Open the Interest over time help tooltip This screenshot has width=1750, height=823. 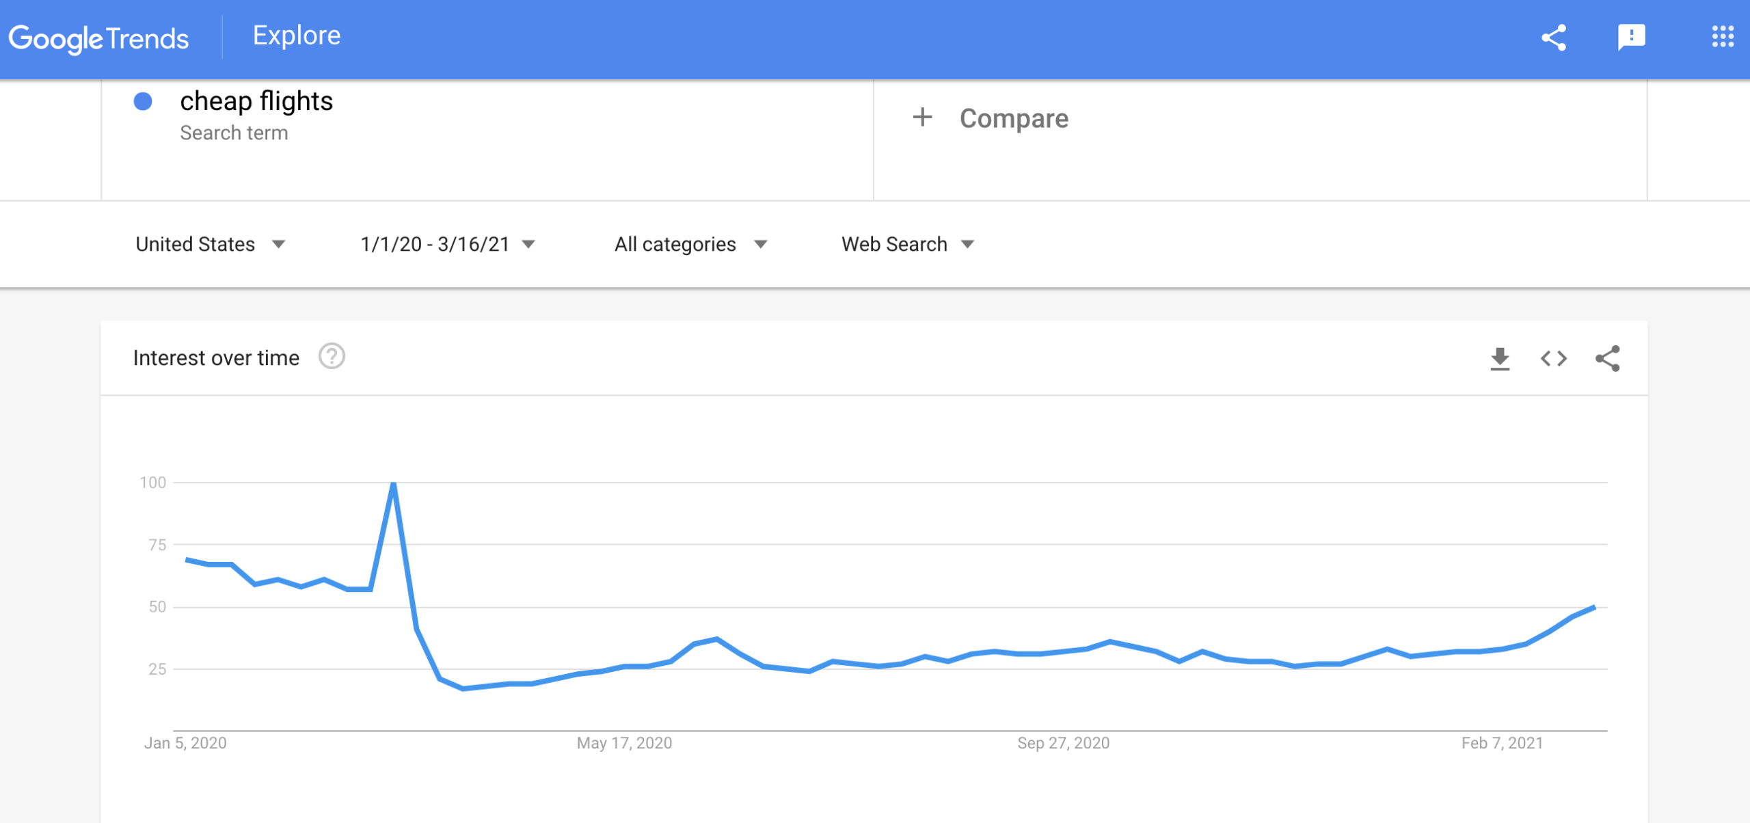click(x=331, y=356)
